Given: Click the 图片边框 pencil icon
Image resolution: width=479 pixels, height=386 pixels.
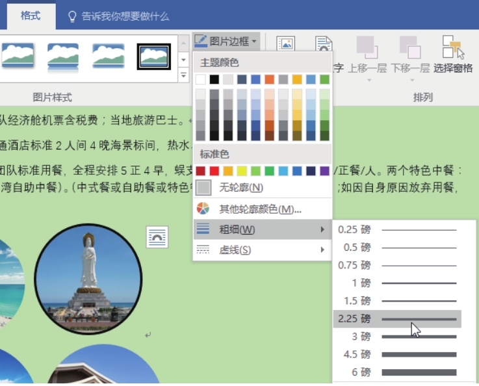Looking at the screenshot, I should [200, 41].
